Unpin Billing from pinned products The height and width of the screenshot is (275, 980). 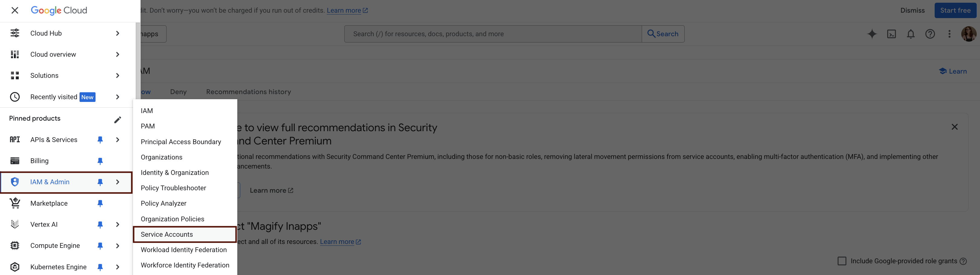coord(100,161)
